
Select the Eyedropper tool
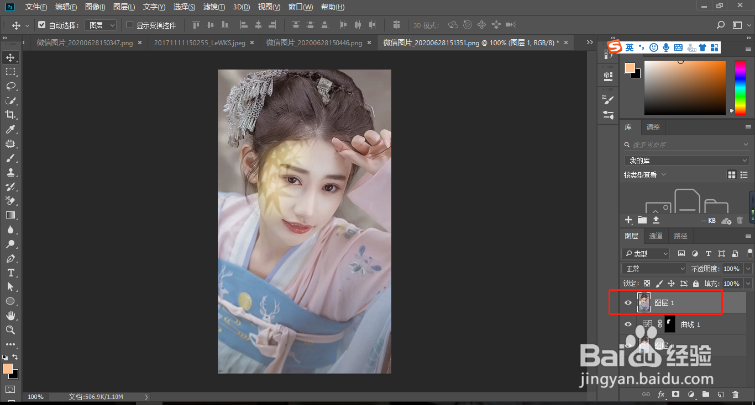coord(11,129)
